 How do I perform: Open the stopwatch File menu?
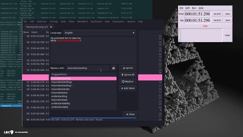point(181,8)
